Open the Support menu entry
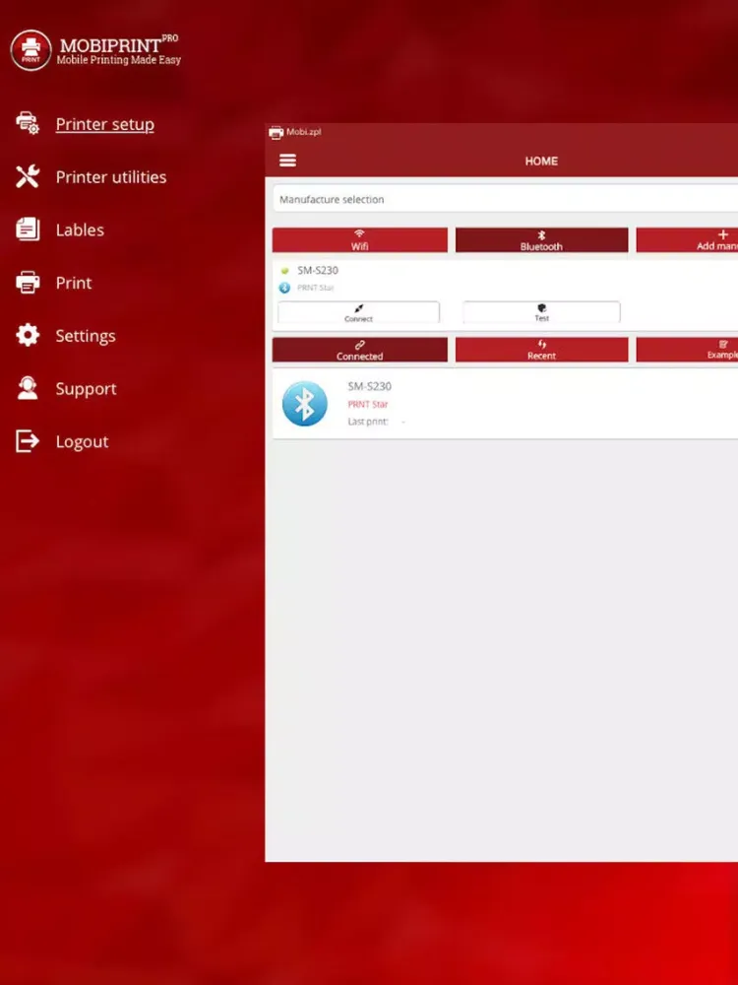The height and width of the screenshot is (985, 738). tap(86, 388)
